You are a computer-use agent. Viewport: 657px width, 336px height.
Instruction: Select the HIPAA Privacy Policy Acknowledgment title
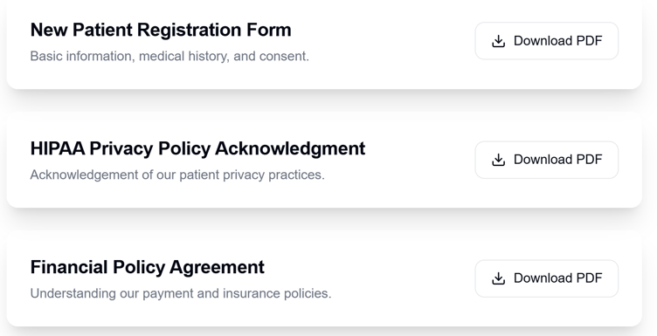tap(197, 149)
